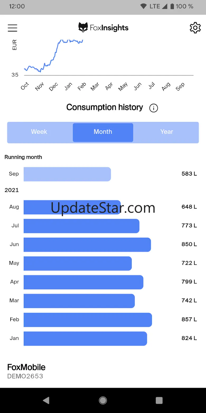Open Android recent apps button

[159, 400]
